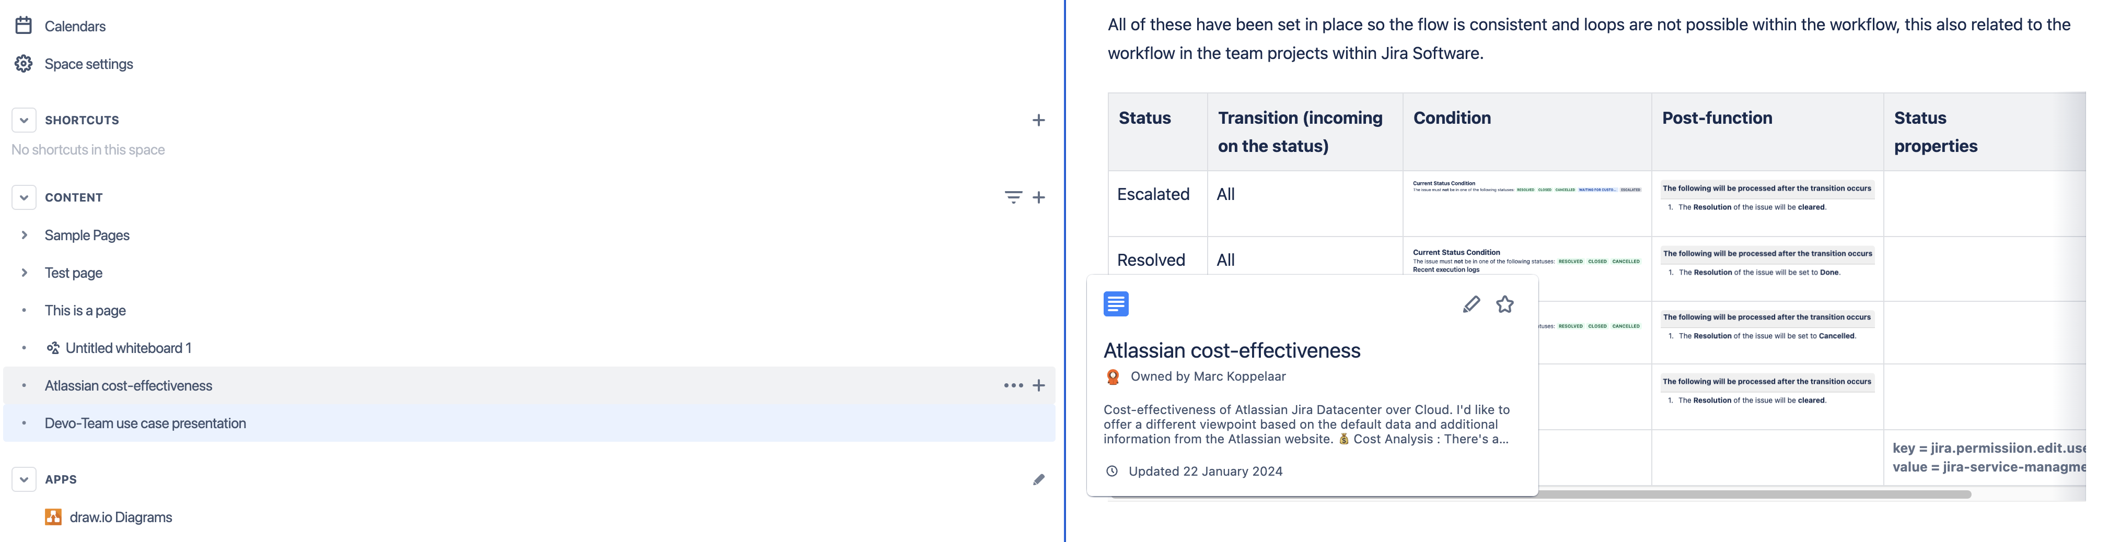This screenshot has width=2108, height=542.
Task: Click the pencil edit icon on the preview card
Action: [x=1470, y=303]
